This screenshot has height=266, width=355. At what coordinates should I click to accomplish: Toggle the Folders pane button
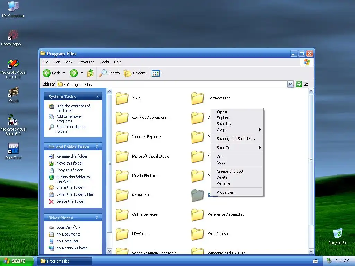point(135,73)
